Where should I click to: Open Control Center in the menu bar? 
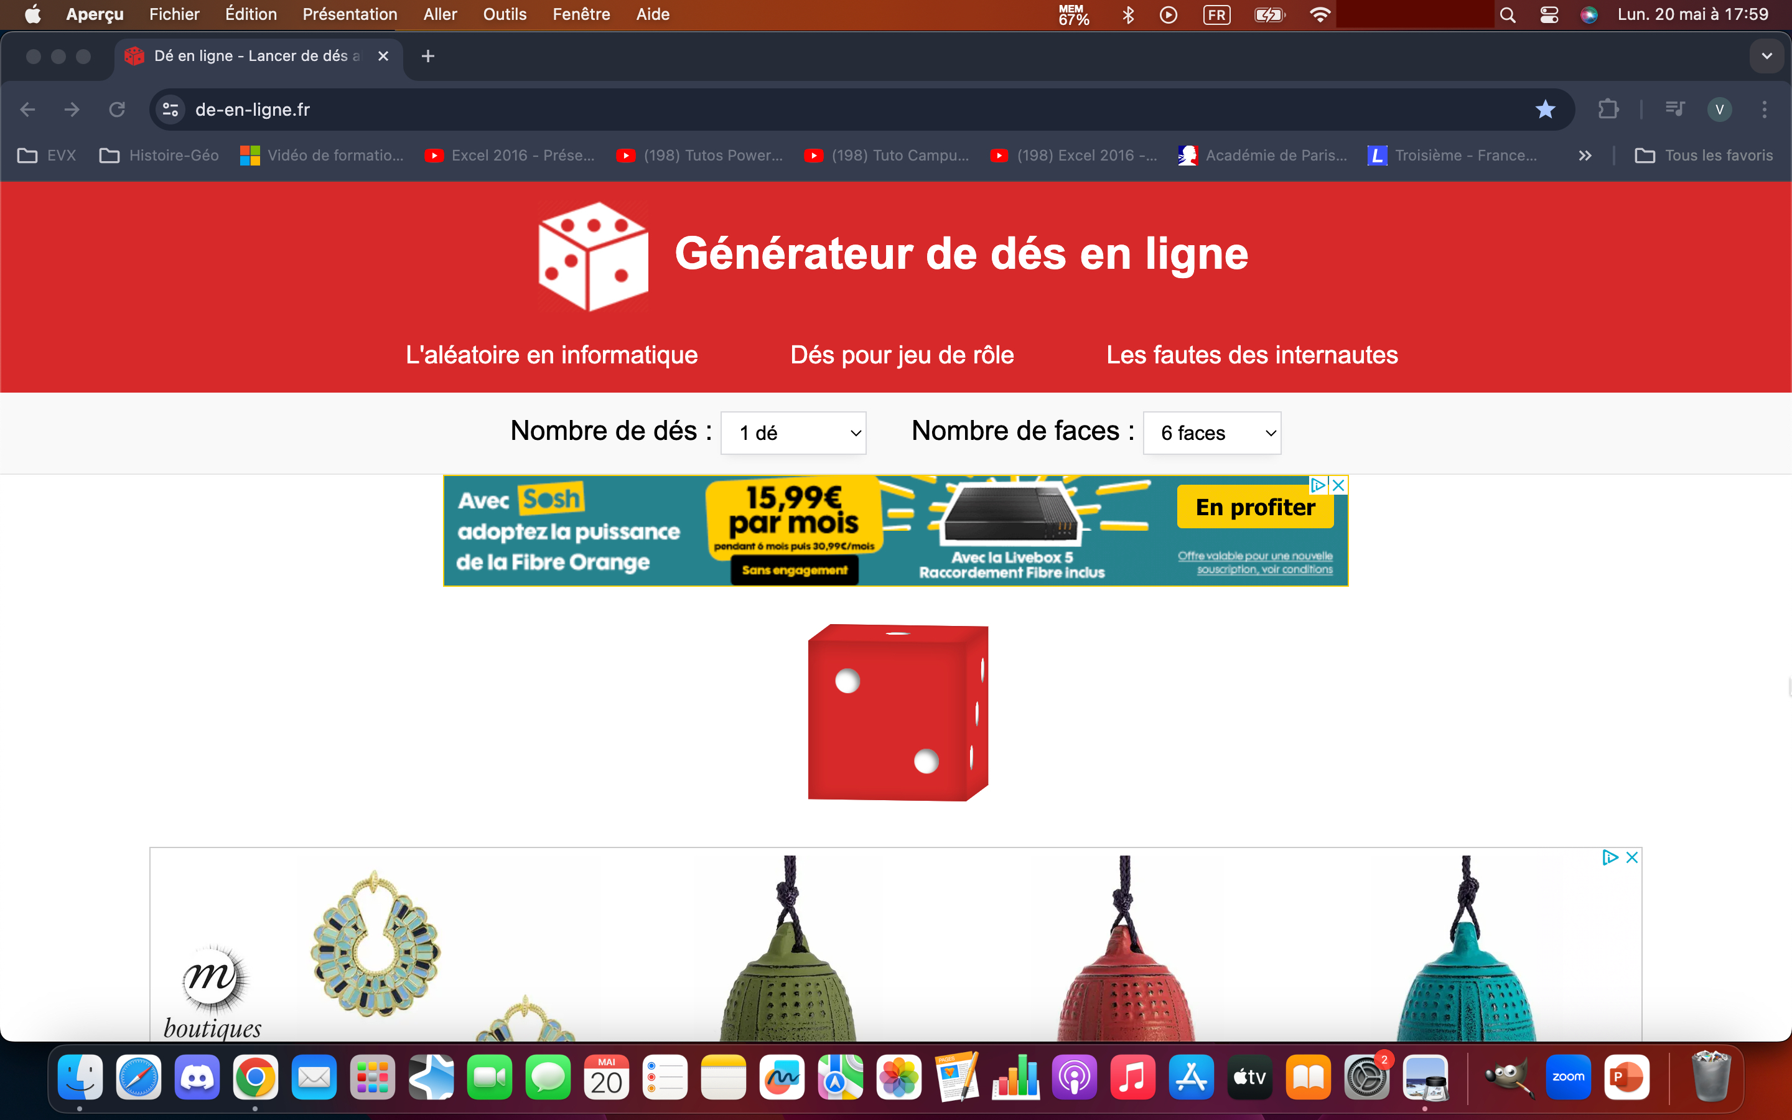coord(1548,15)
